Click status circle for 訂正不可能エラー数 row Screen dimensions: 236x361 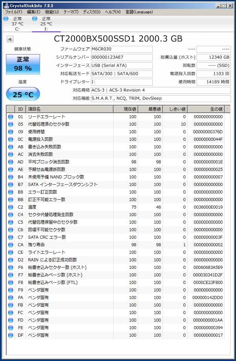11,200
